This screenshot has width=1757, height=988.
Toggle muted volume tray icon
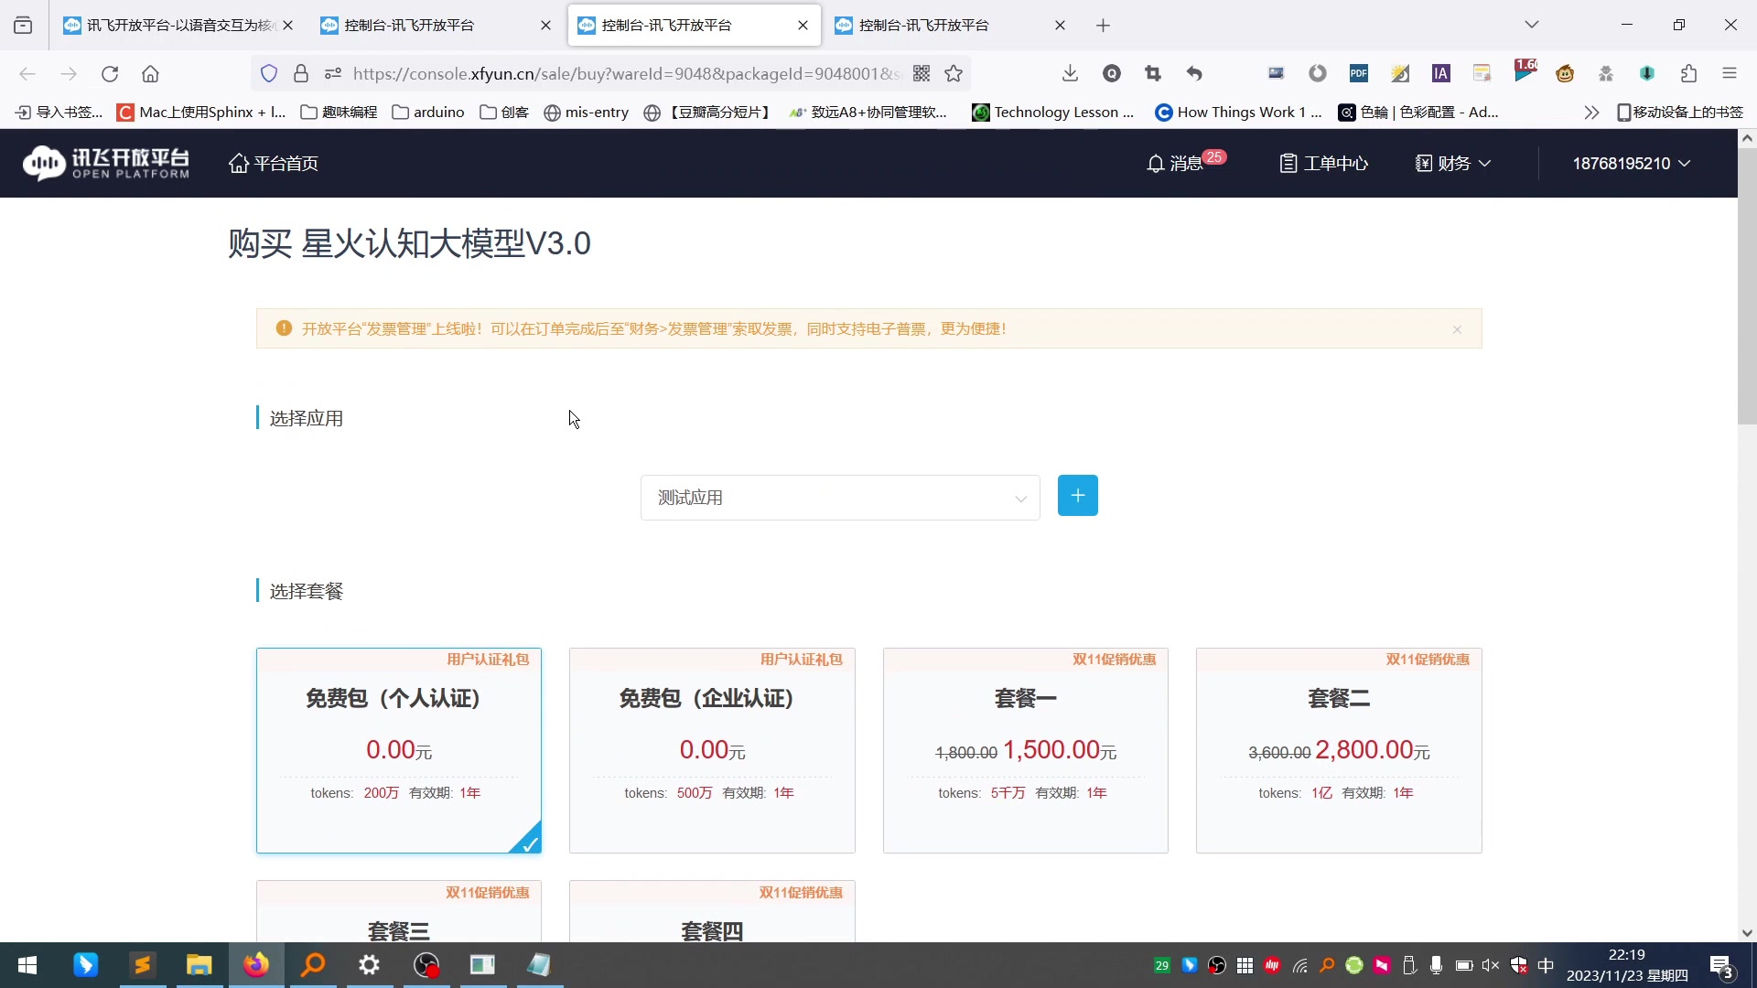[x=1491, y=965]
